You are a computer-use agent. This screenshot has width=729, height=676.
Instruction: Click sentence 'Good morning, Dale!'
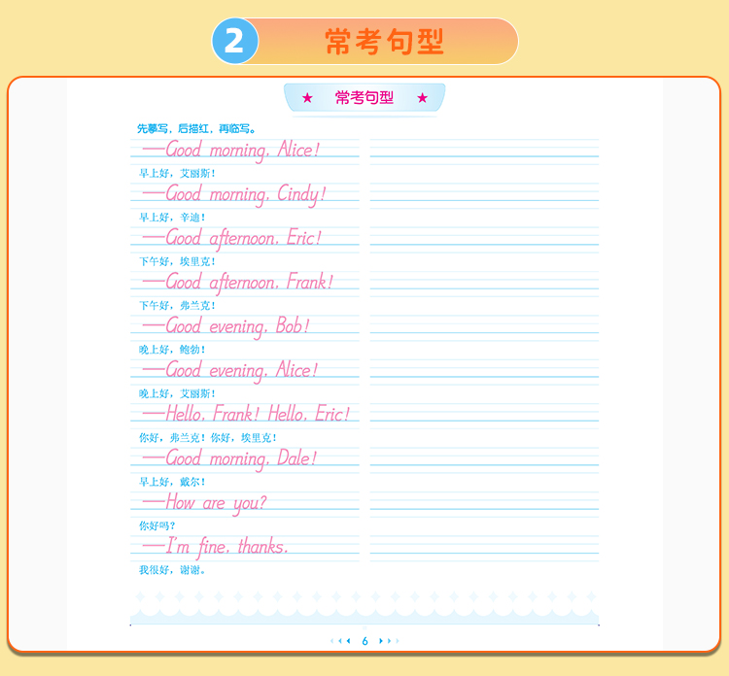(x=229, y=458)
